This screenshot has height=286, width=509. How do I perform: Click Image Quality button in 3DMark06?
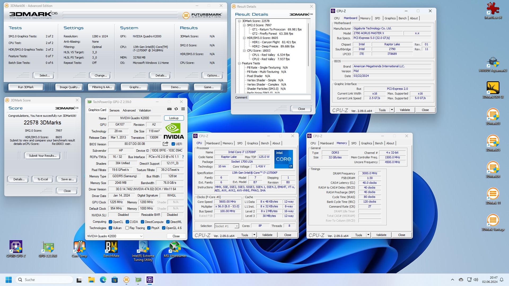(69, 87)
